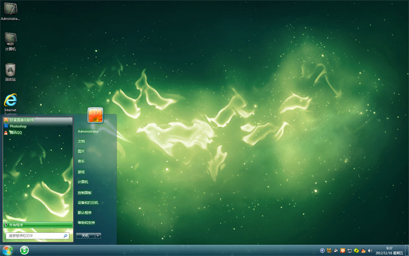This screenshot has width=409, height=256.
Task: Open 音乐 in the Start menu
Action: coord(81,161)
